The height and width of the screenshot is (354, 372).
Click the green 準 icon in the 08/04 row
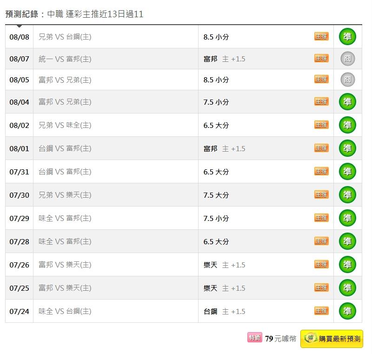pos(347,101)
